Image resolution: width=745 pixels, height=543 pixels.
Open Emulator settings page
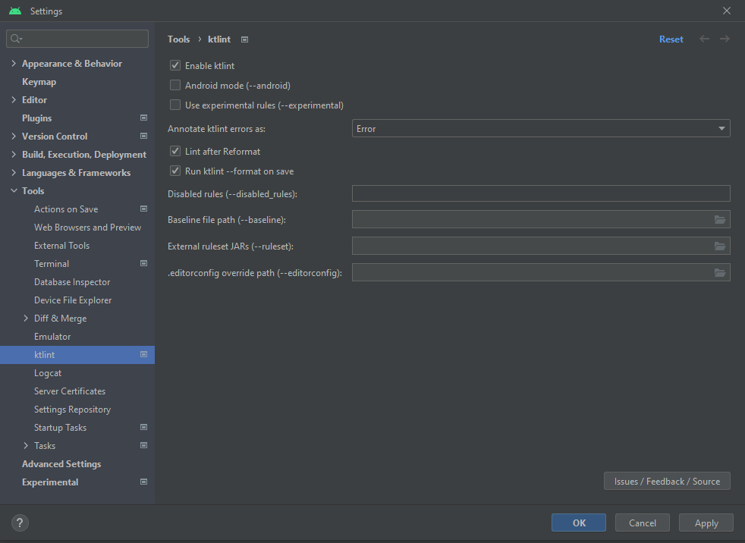(52, 337)
